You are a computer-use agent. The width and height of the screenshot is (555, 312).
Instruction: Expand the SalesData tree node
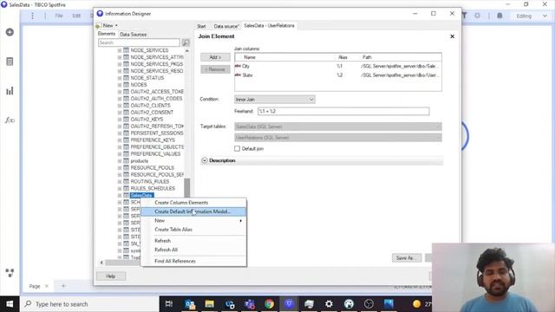[x=120, y=195]
